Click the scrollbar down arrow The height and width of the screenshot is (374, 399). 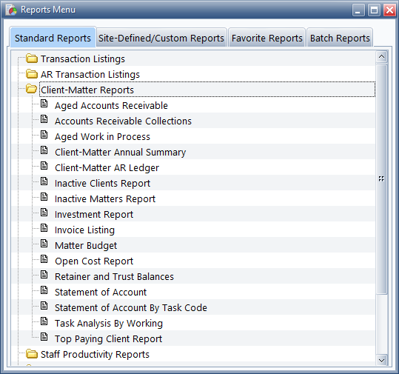tap(381, 360)
